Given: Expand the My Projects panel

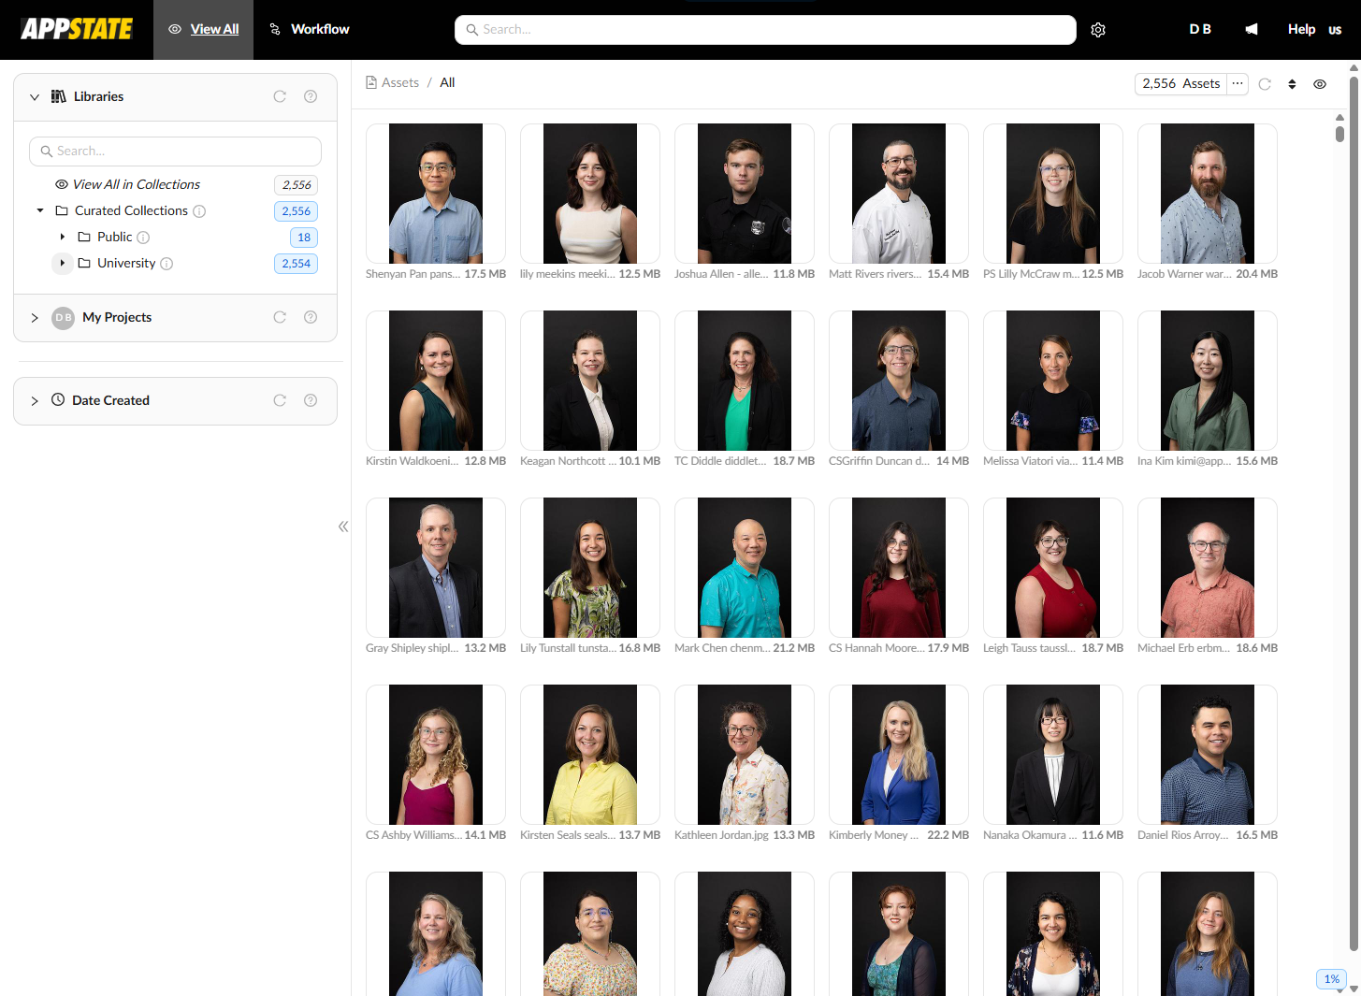Looking at the screenshot, I should [35, 318].
